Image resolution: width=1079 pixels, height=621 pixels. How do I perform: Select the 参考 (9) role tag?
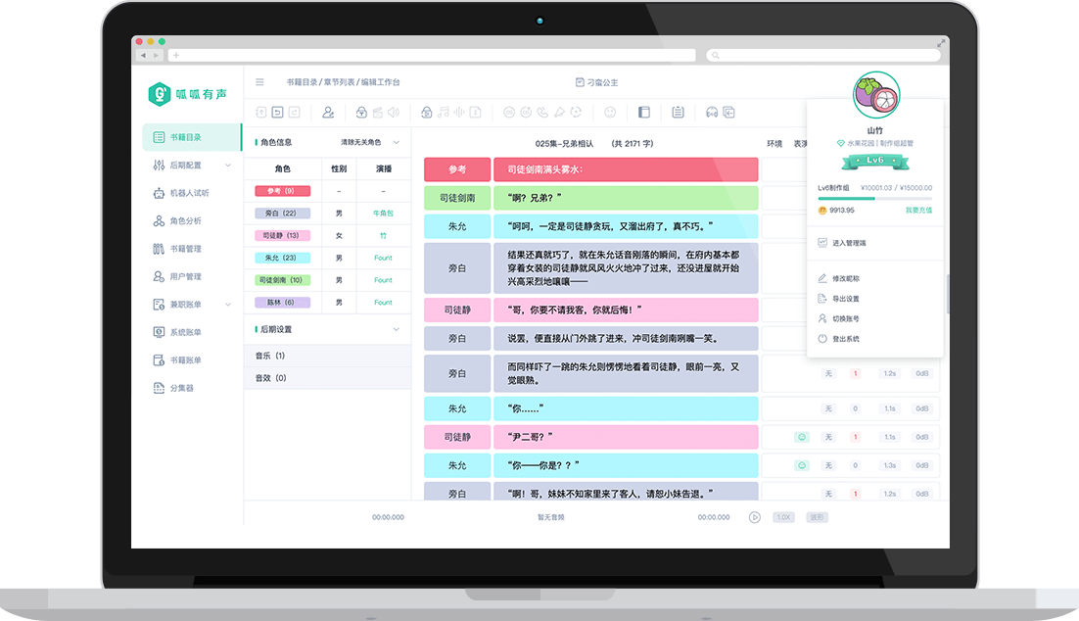282,191
